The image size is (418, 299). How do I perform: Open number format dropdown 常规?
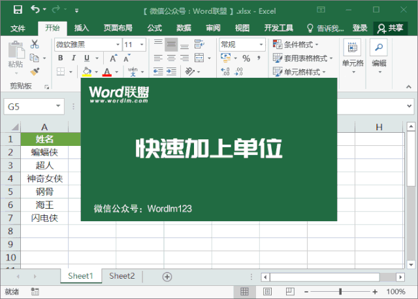point(261,44)
